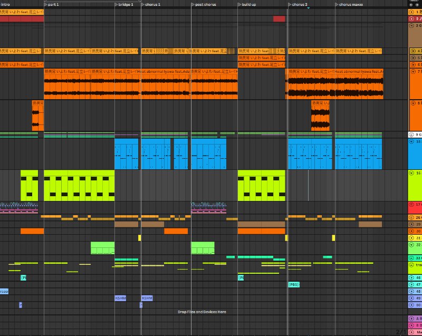Unfold track 46 cyan header arrow
422x336 pixels.
tap(411, 277)
